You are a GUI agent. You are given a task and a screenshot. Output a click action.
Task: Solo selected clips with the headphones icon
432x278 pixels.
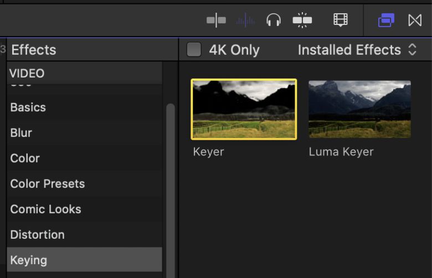click(274, 20)
